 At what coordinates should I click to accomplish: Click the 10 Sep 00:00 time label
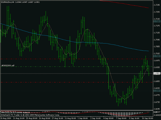pos(148,118)
